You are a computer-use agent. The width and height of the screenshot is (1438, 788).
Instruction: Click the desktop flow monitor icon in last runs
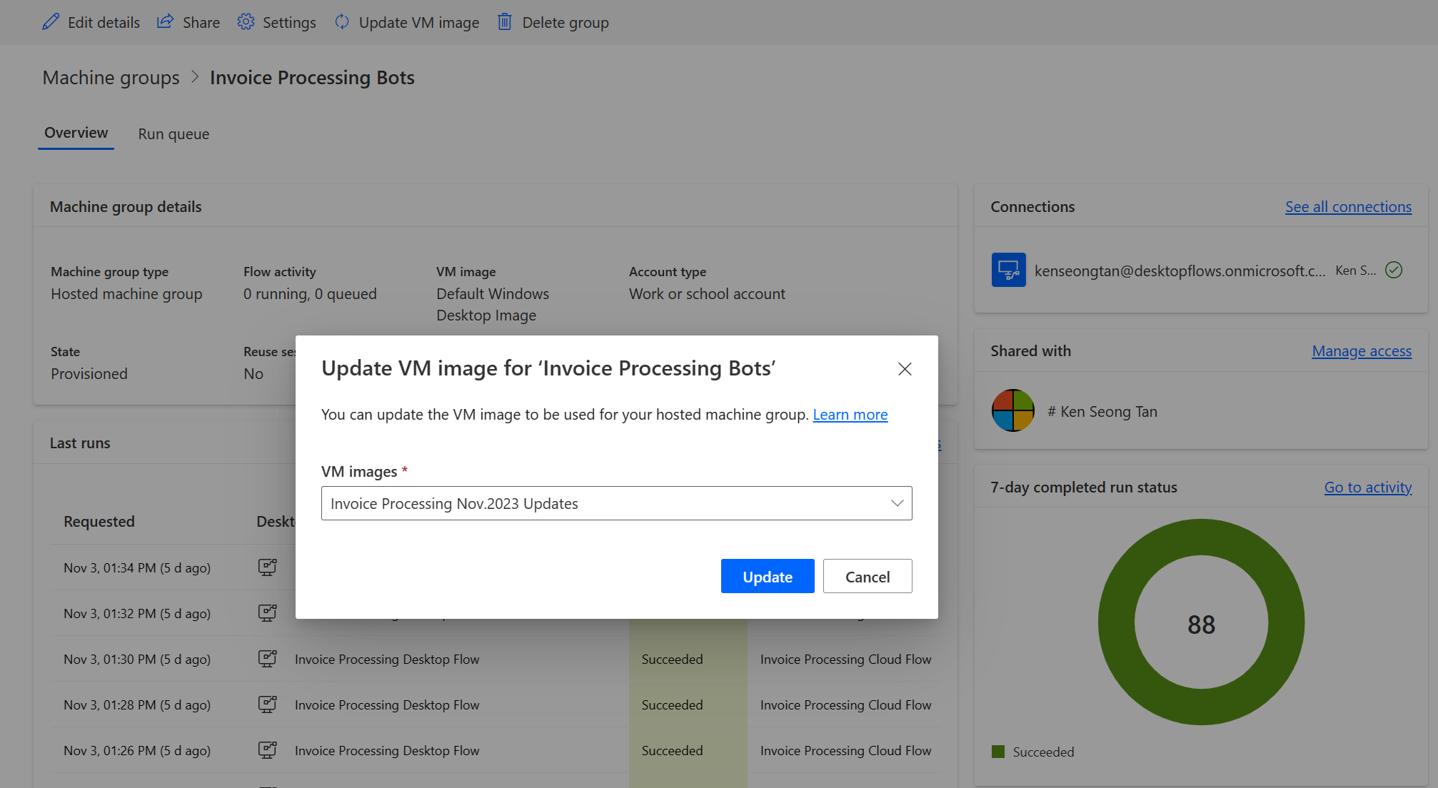[267, 566]
